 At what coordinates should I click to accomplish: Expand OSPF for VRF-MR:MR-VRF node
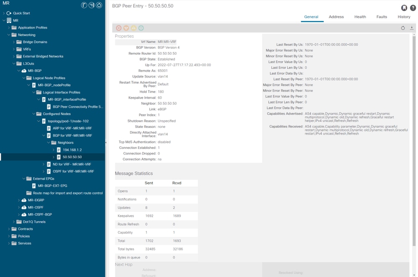coord(44,171)
